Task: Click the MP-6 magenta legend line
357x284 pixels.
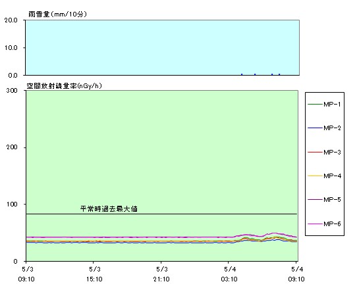Action: [316, 224]
